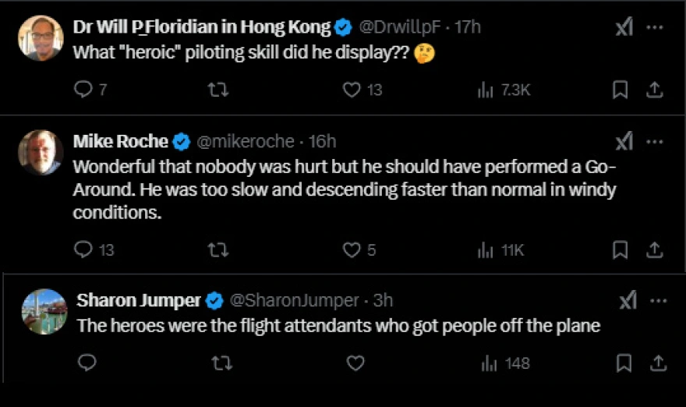Like Mike Roche's tweet
This screenshot has width=686, height=407.
pos(352,250)
